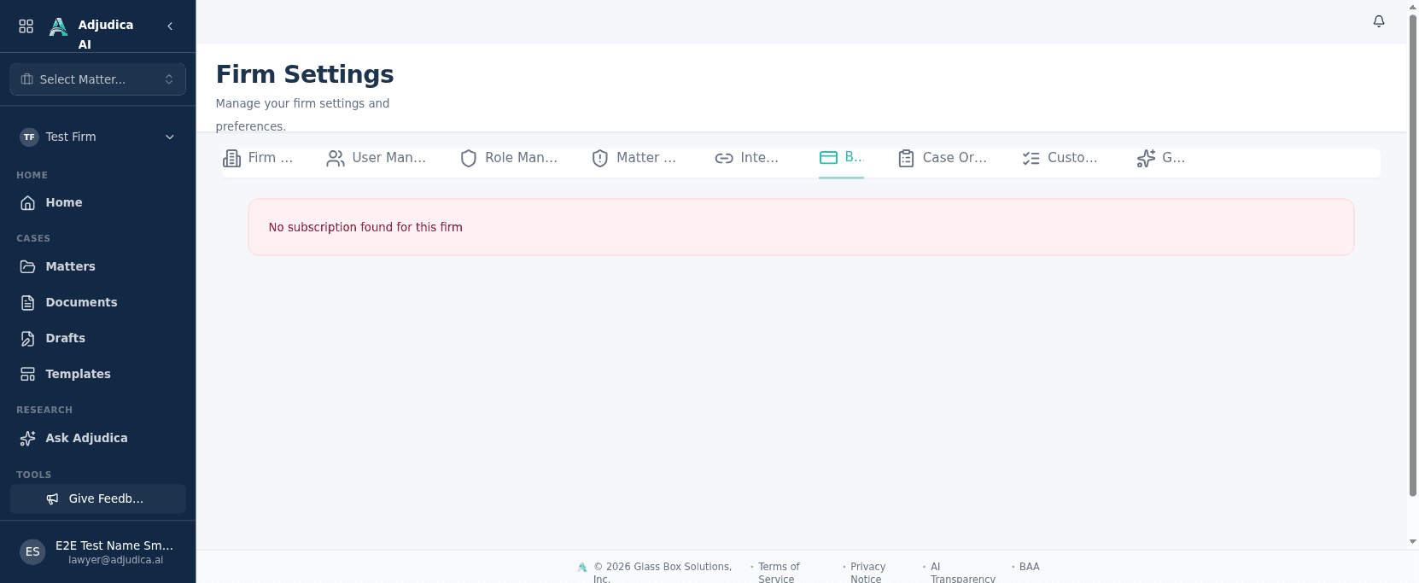Image resolution: width=1419 pixels, height=583 pixels.
Task: Click the Firm Settings heading
Action: pos(305,74)
